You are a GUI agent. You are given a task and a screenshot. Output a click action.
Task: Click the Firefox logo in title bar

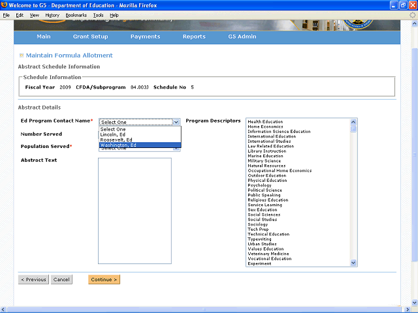click(x=4, y=5)
